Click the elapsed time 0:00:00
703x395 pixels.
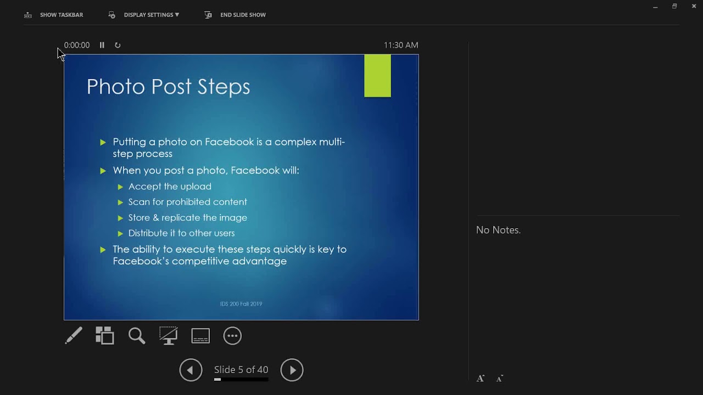click(77, 45)
